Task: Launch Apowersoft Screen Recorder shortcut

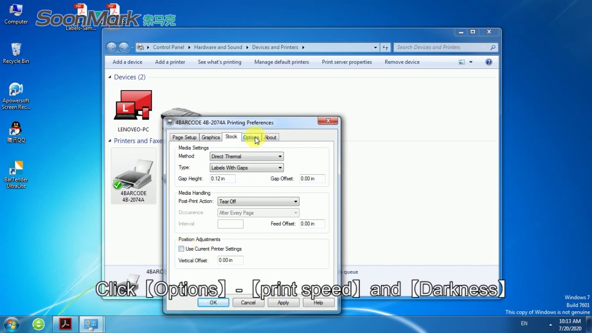Action: (16, 96)
